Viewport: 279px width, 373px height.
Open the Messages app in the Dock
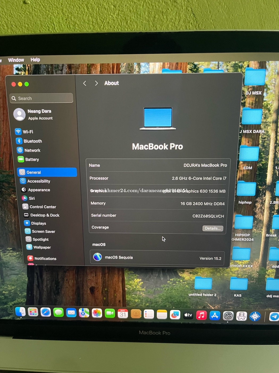pyautogui.click(x=58, y=313)
